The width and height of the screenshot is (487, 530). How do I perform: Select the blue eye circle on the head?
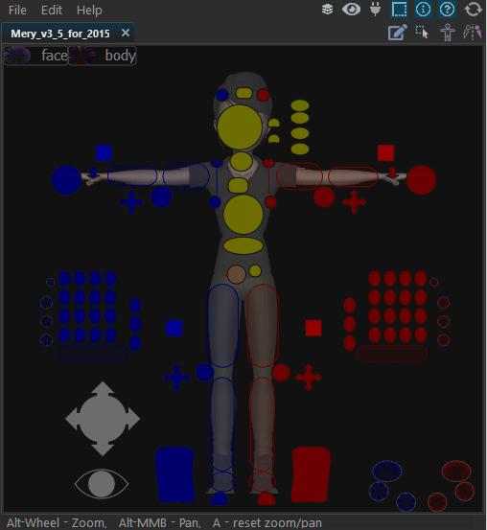[x=222, y=95]
